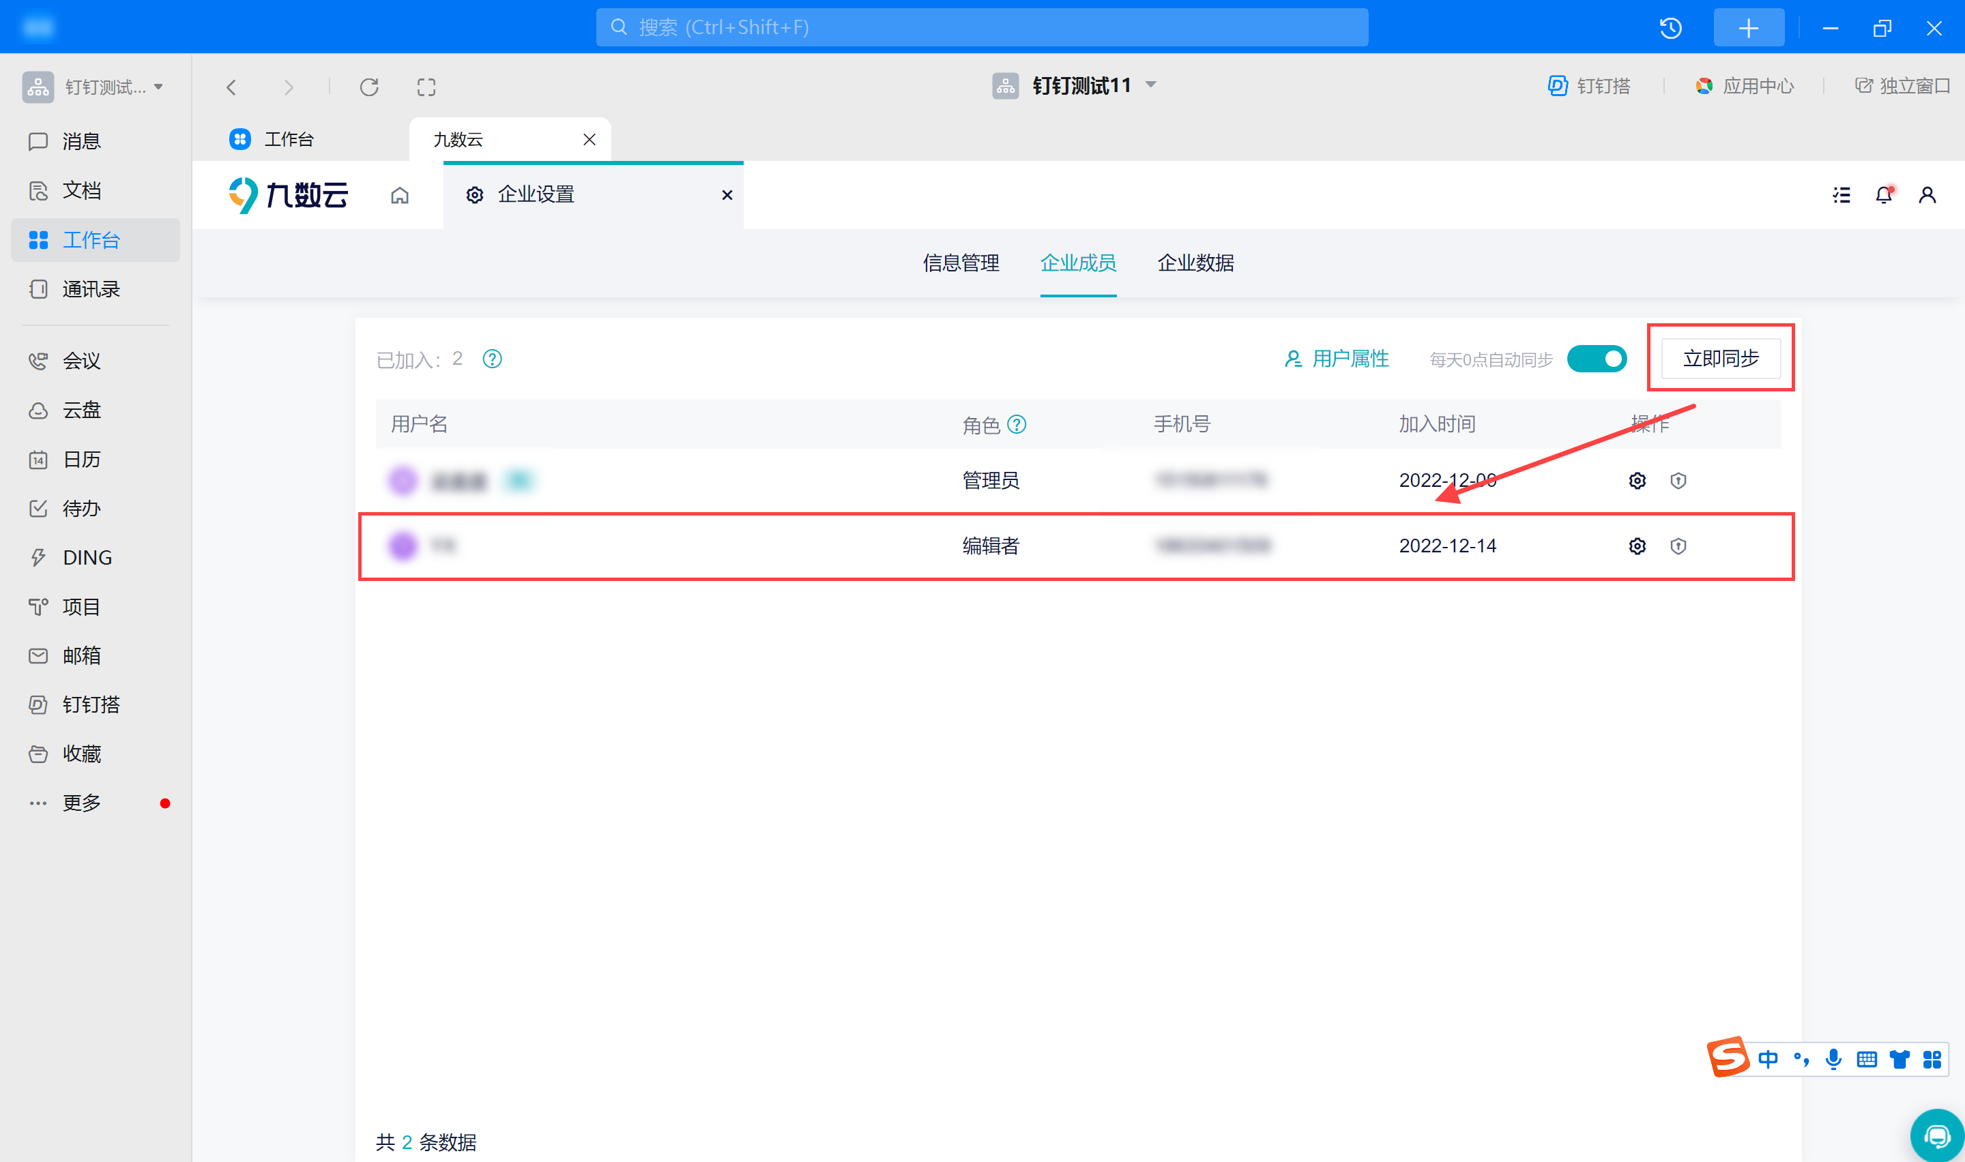Viewport: 1965px width, 1162px height.
Task: Open 待办 to-do list
Action: point(81,509)
